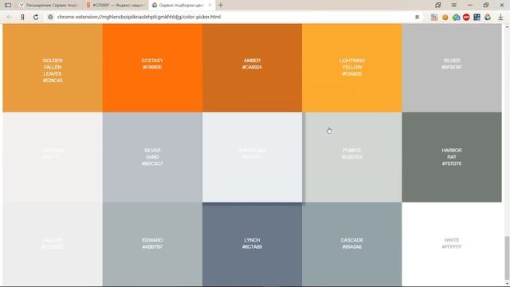The image size is (510, 287).
Task: Close the 'Сервис подборки цвет' tab
Action: 210,6
